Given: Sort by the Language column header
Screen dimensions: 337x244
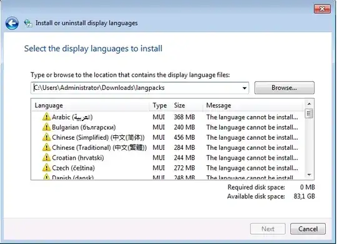Looking at the screenshot, I should point(90,105).
